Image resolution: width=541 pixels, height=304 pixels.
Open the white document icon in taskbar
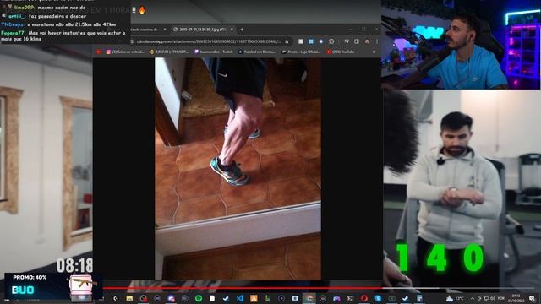pos(212,298)
